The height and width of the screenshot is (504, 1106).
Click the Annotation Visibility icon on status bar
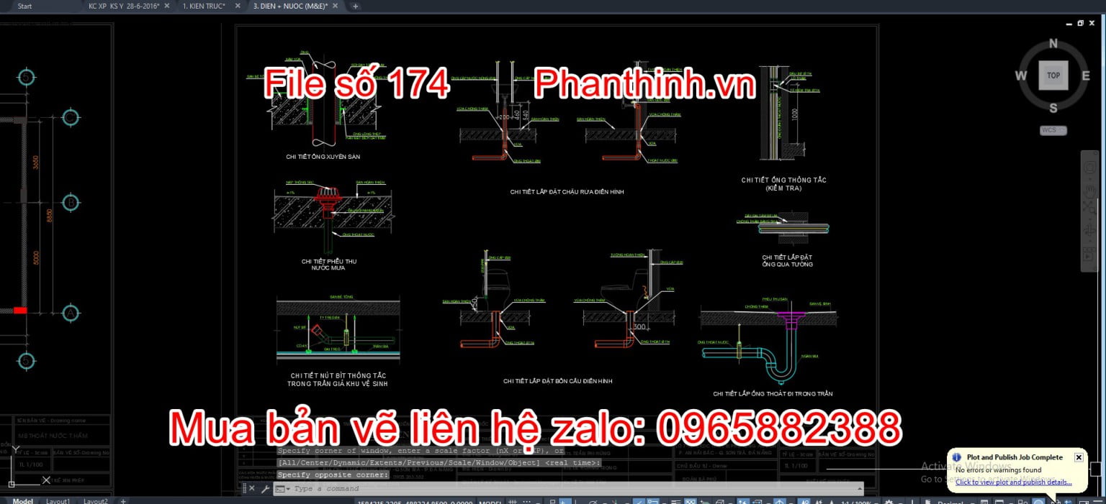803,500
